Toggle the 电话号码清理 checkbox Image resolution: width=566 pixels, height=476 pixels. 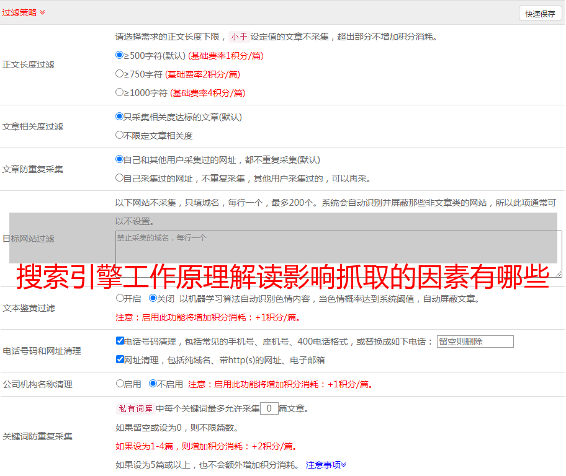[120, 341]
